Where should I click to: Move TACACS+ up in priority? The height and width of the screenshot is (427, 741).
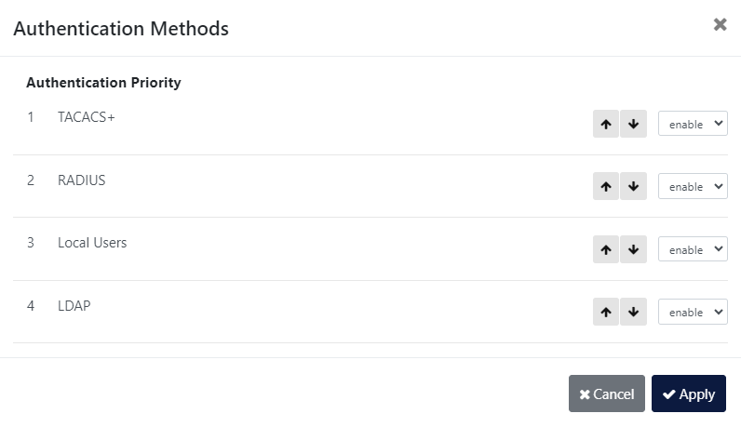[606, 124]
